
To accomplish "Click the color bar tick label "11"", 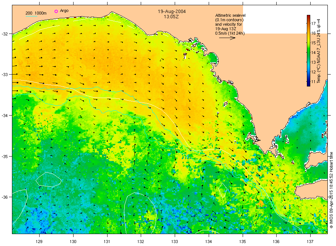I will click(x=313, y=82).
